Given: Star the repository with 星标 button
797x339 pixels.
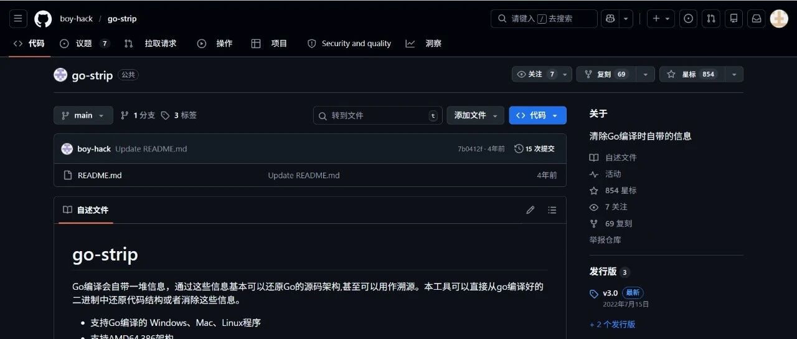Looking at the screenshot, I should tap(691, 74).
